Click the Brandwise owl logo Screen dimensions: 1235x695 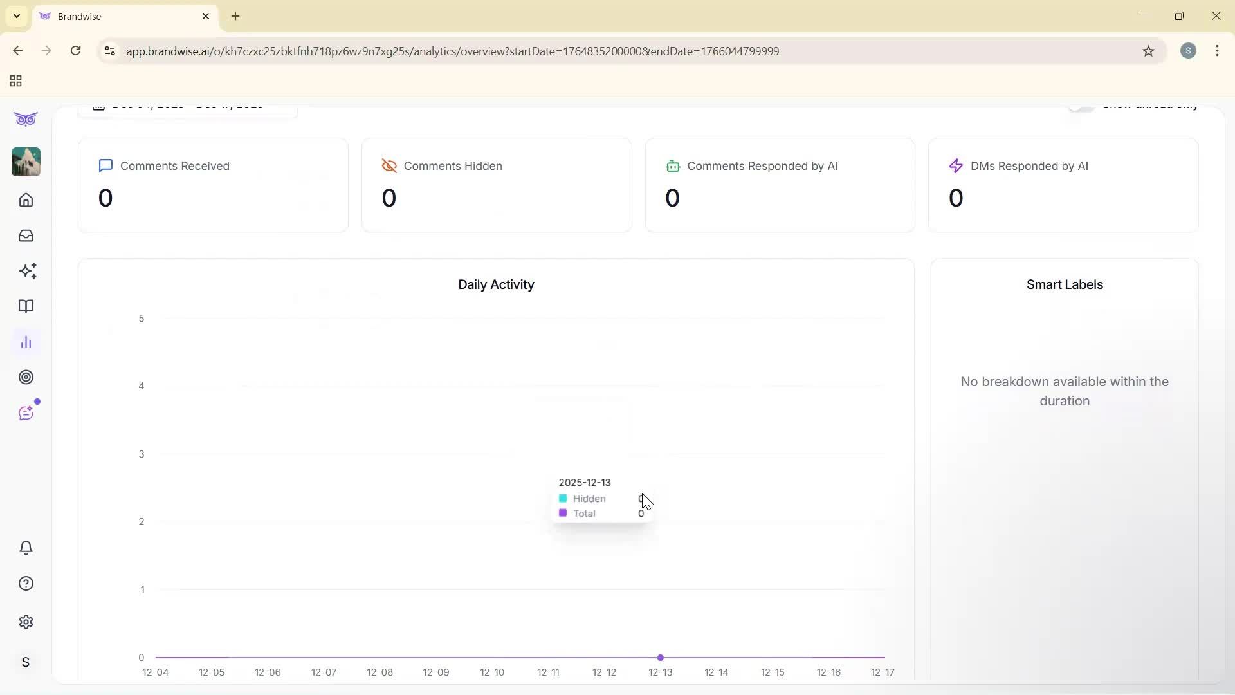click(x=26, y=119)
